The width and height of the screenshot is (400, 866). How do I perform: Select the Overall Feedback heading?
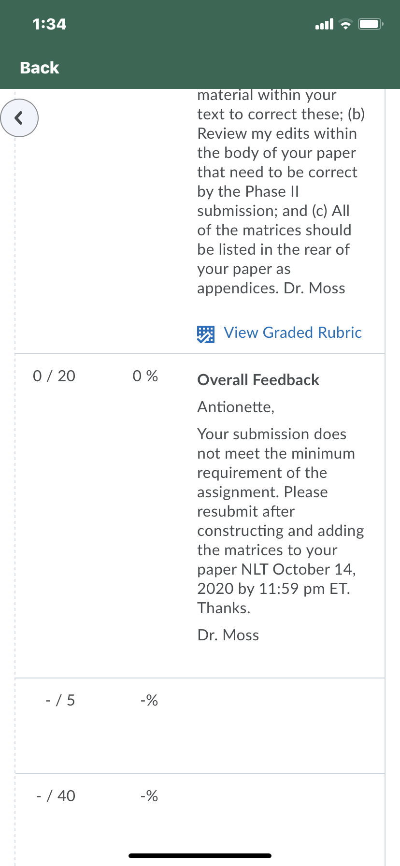(x=258, y=380)
